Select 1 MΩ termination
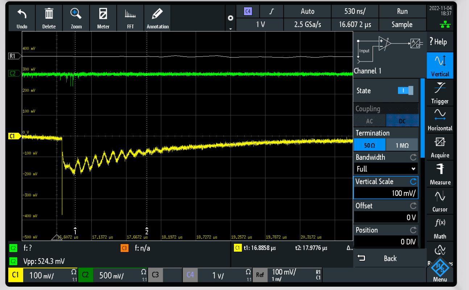This screenshot has width=469, height=290. click(x=402, y=145)
